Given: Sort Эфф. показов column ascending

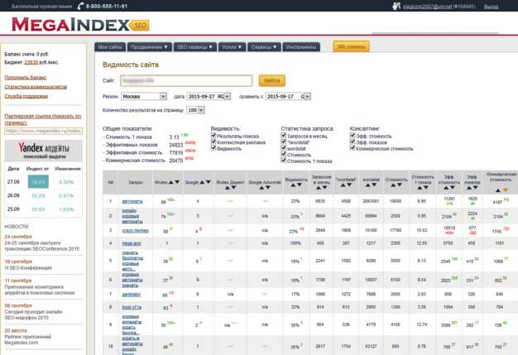Looking at the screenshot, I should coord(469,188).
